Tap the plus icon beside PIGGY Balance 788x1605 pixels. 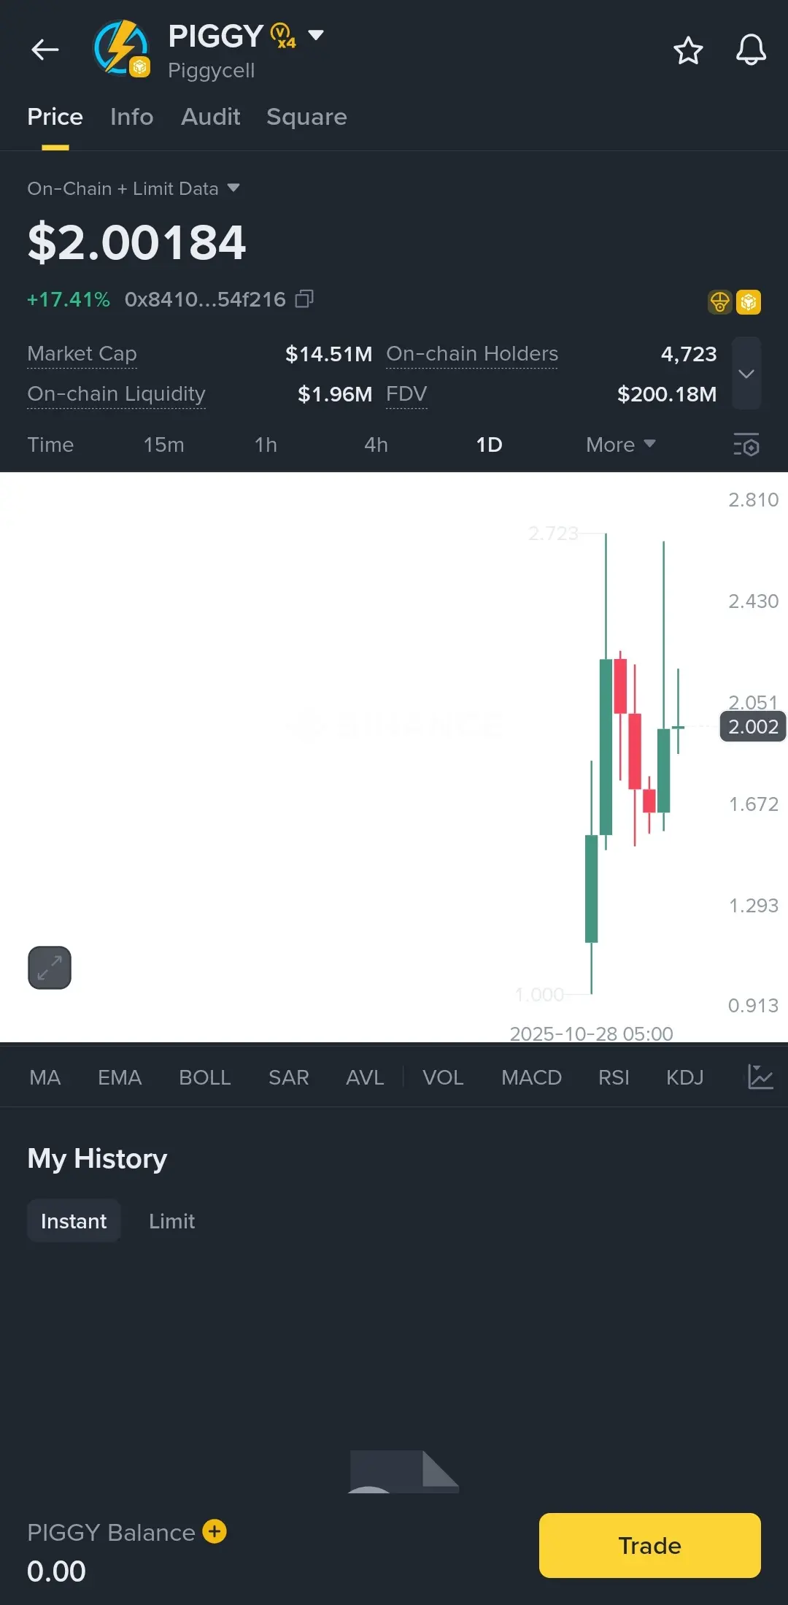pos(215,1531)
